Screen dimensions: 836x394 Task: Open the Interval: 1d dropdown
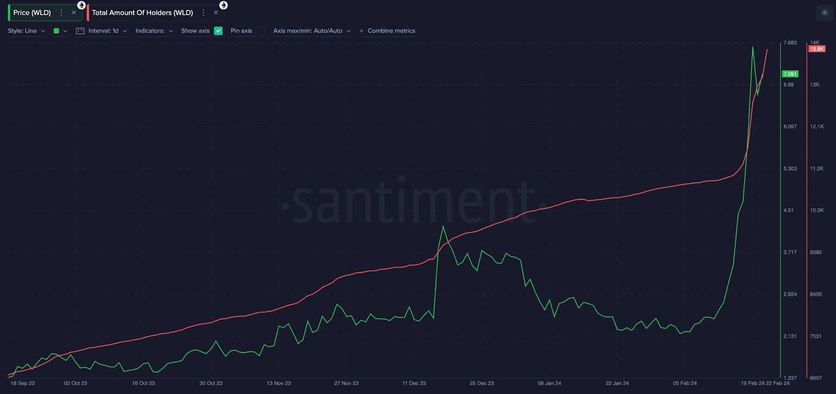point(107,31)
